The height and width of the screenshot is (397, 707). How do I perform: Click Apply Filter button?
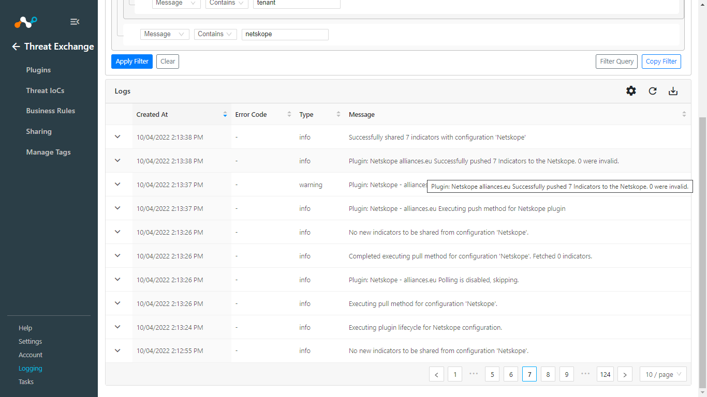tap(132, 62)
